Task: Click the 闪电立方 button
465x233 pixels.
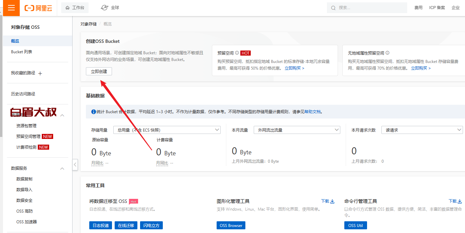Action: 151,225
